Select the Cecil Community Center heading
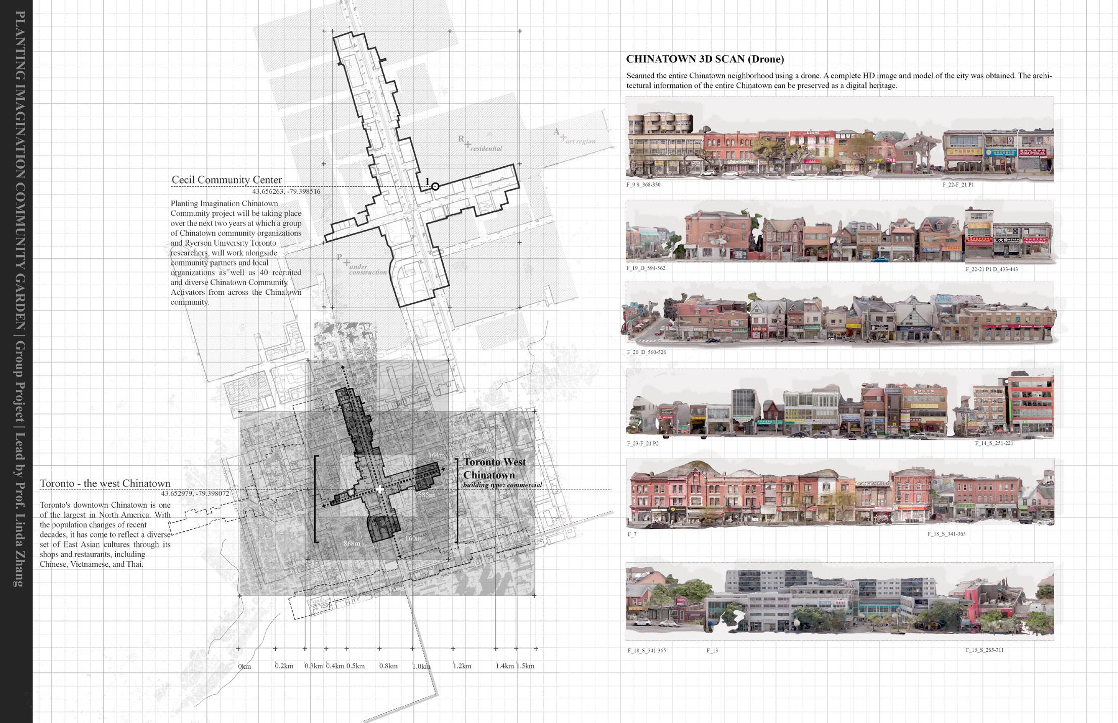Image resolution: width=1118 pixels, height=723 pixels. (x=227, y=179)
